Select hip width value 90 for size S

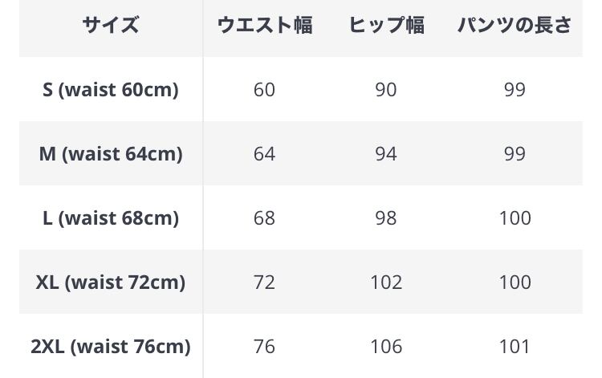tap(386, 89)
